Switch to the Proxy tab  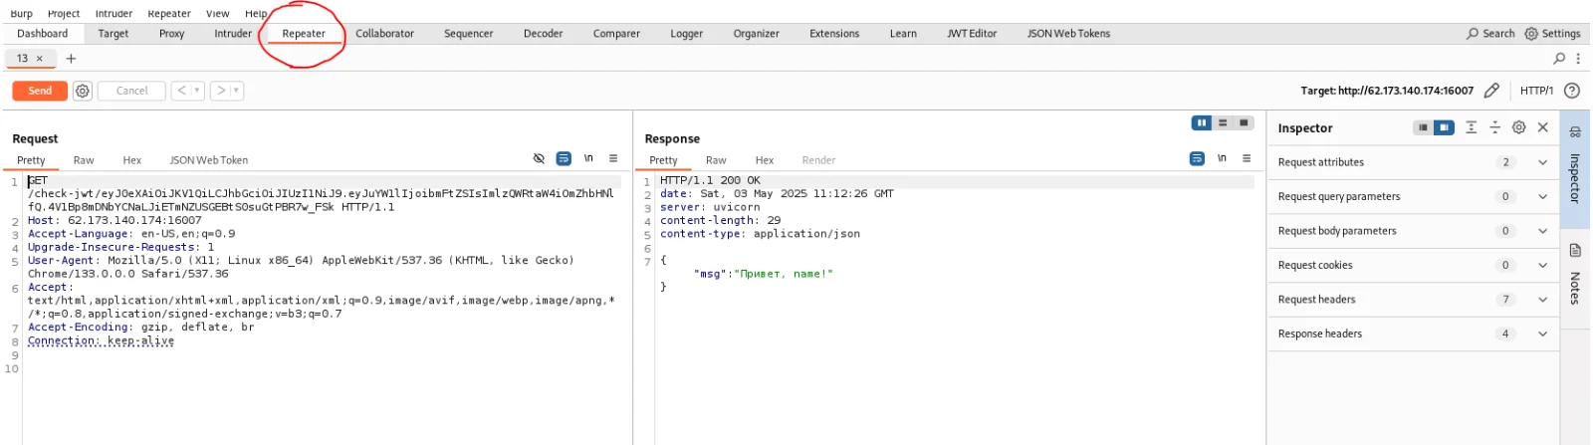point(171,34)
